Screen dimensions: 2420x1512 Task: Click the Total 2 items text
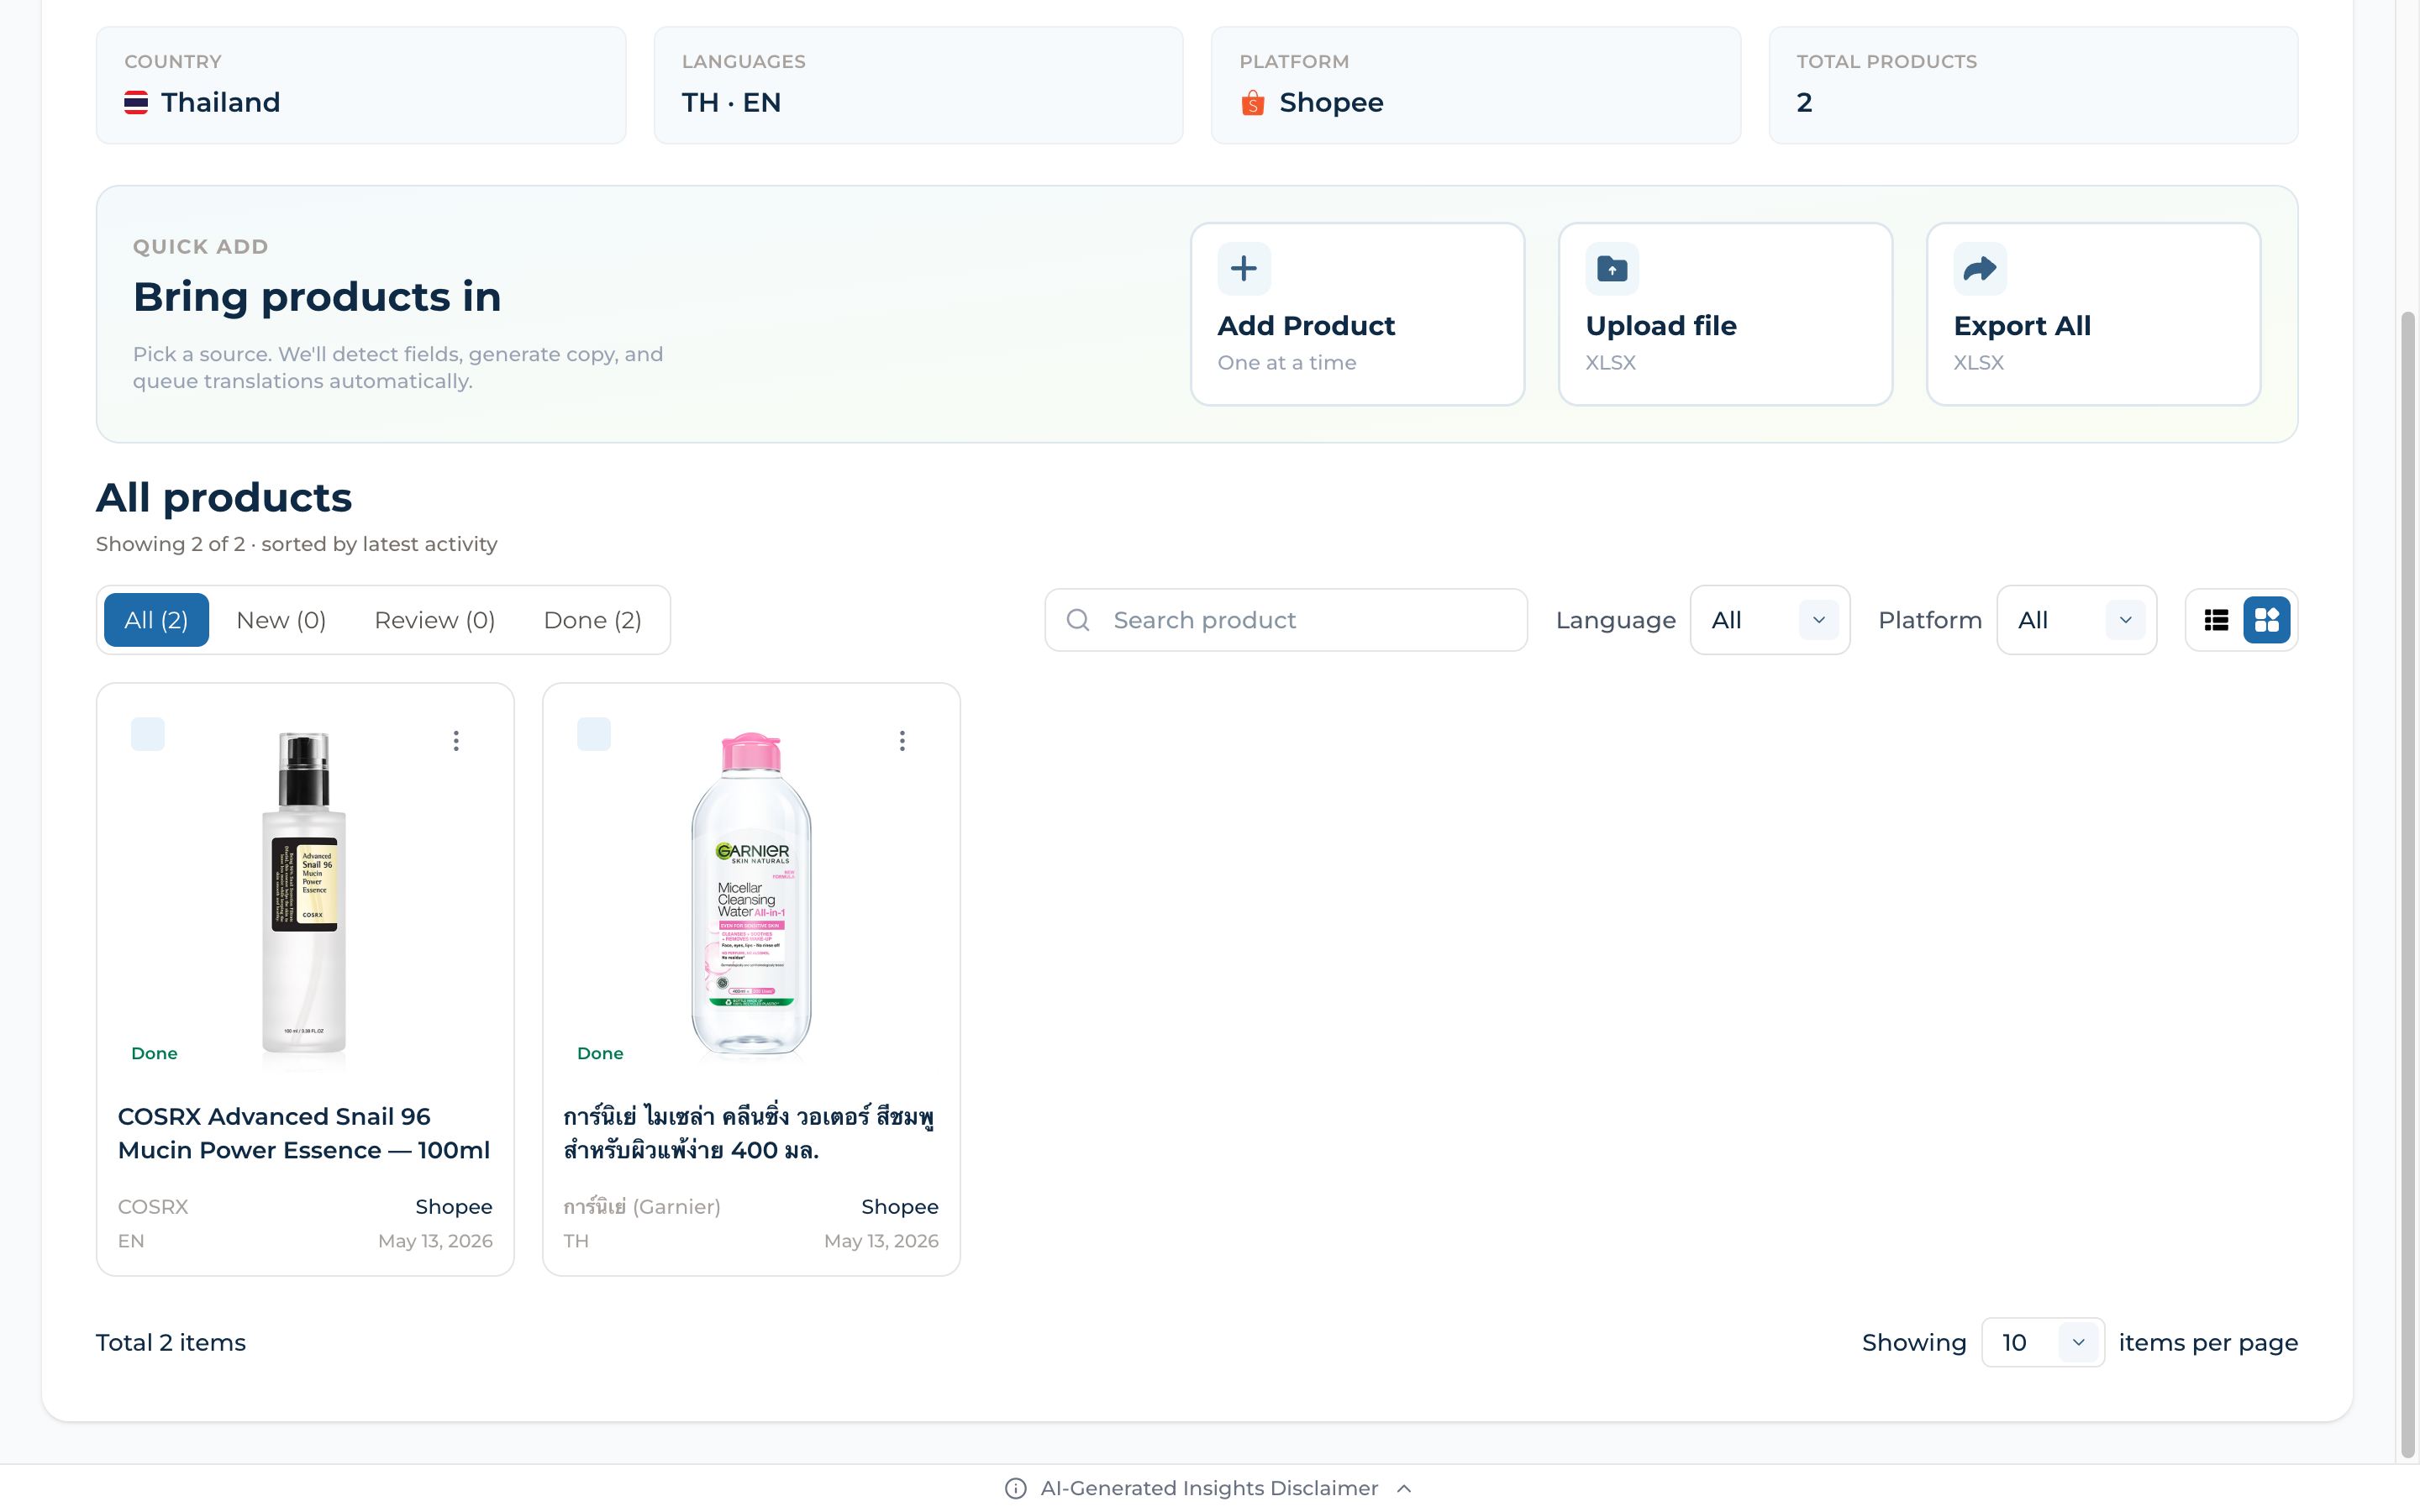[x=171, y=1342]
